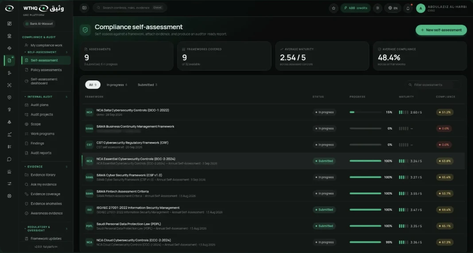This screenshot has width=473, height=253.
Task: Click the WTHQ eye logo in the icon rail
Action: pyautogui.click(x=9, y=8)
